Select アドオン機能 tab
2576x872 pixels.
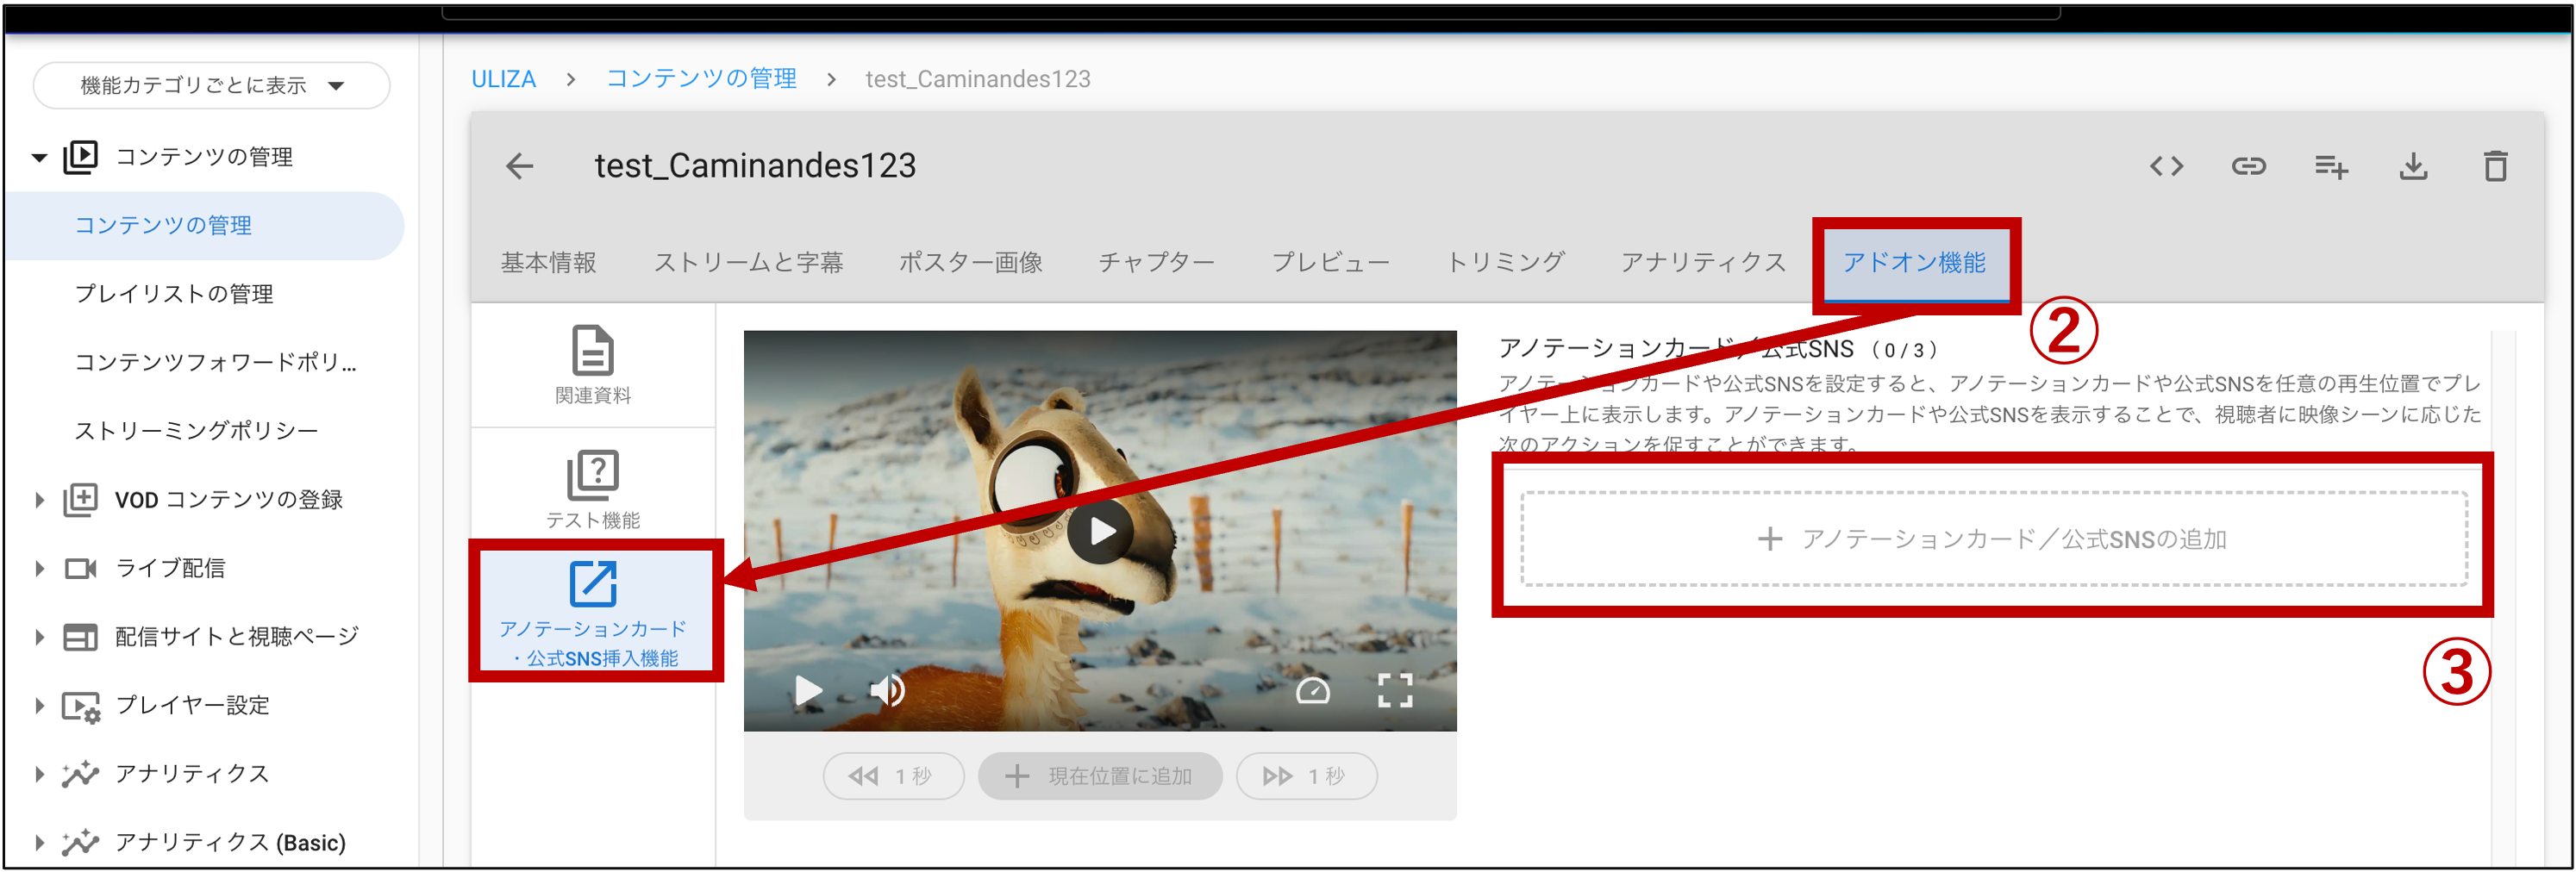(1914, 262)
